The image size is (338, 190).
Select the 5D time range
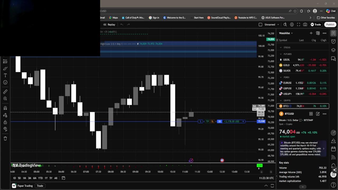pos(19,178)
